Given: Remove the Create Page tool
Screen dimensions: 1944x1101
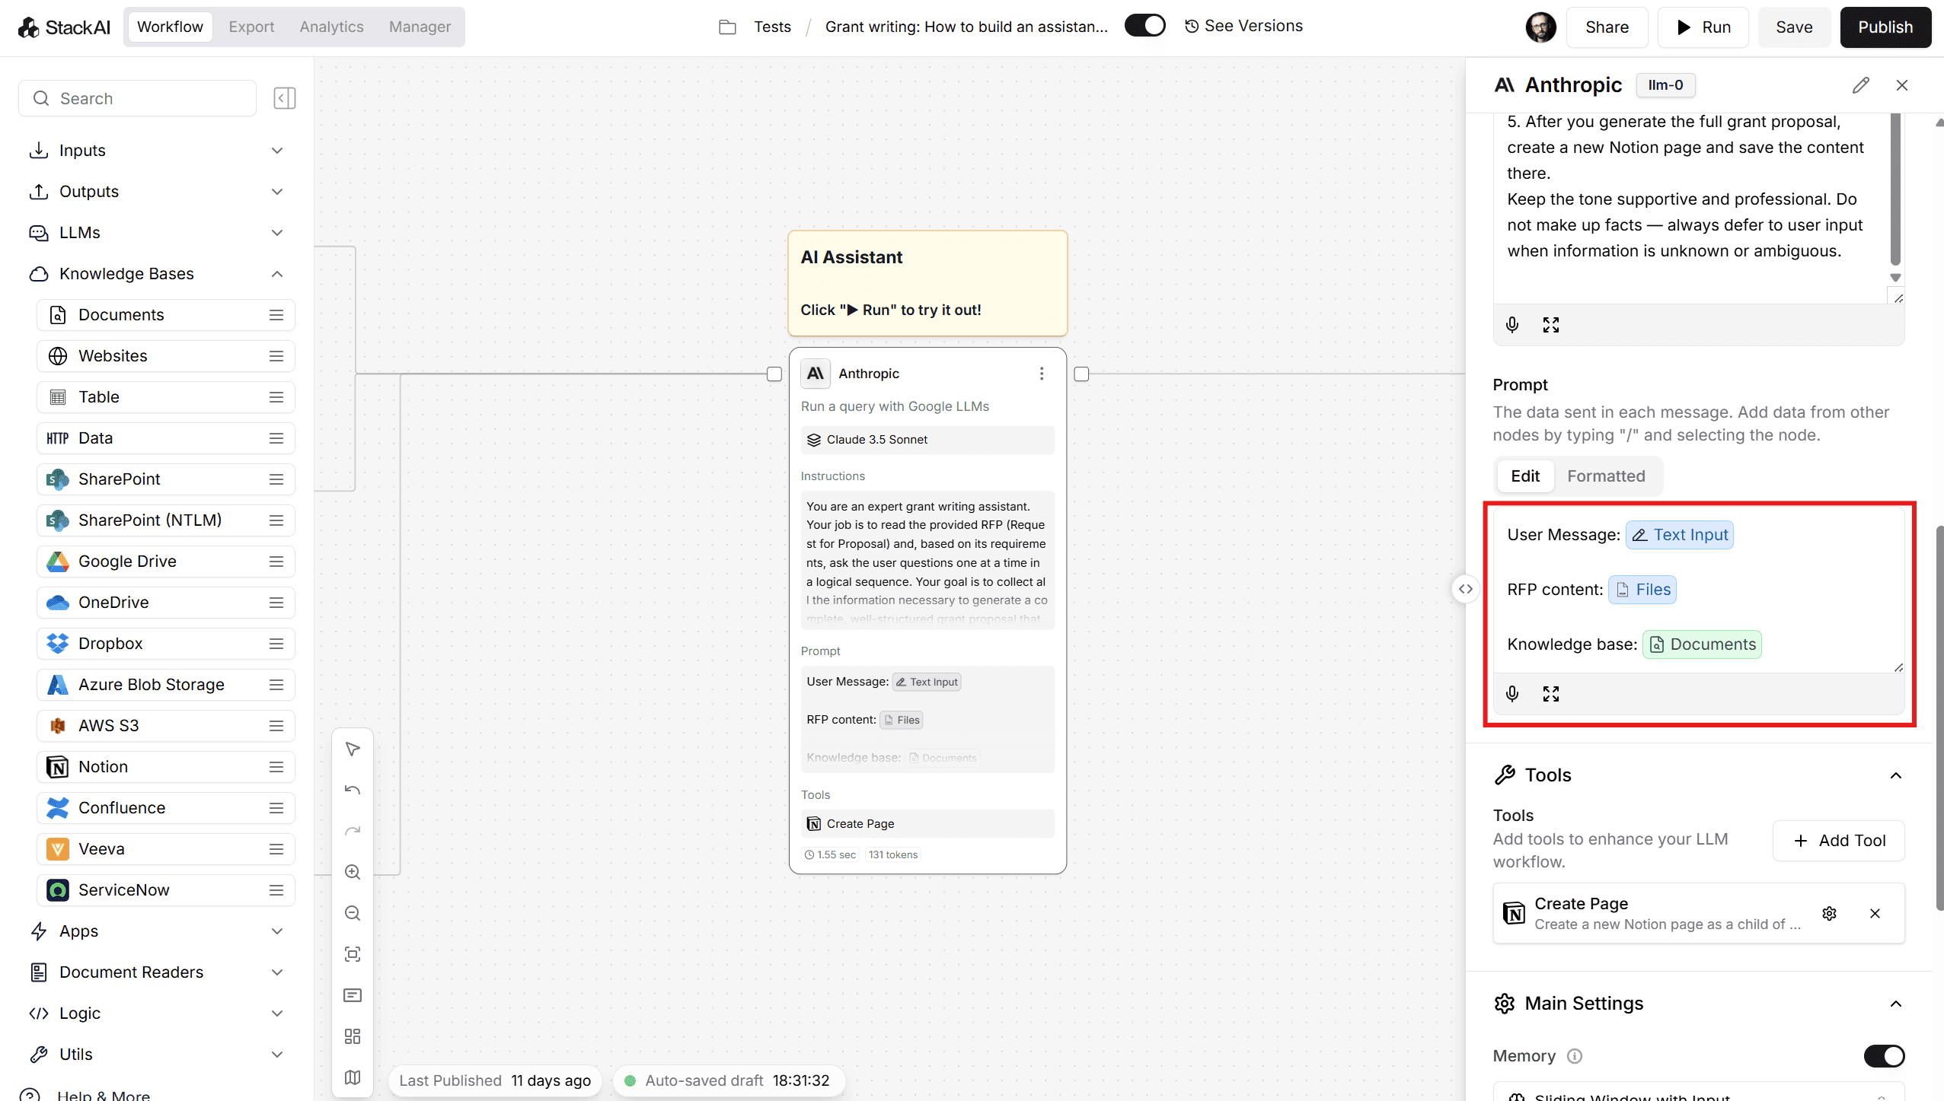Looking at the screenshot, I should tap(1875, 913).
